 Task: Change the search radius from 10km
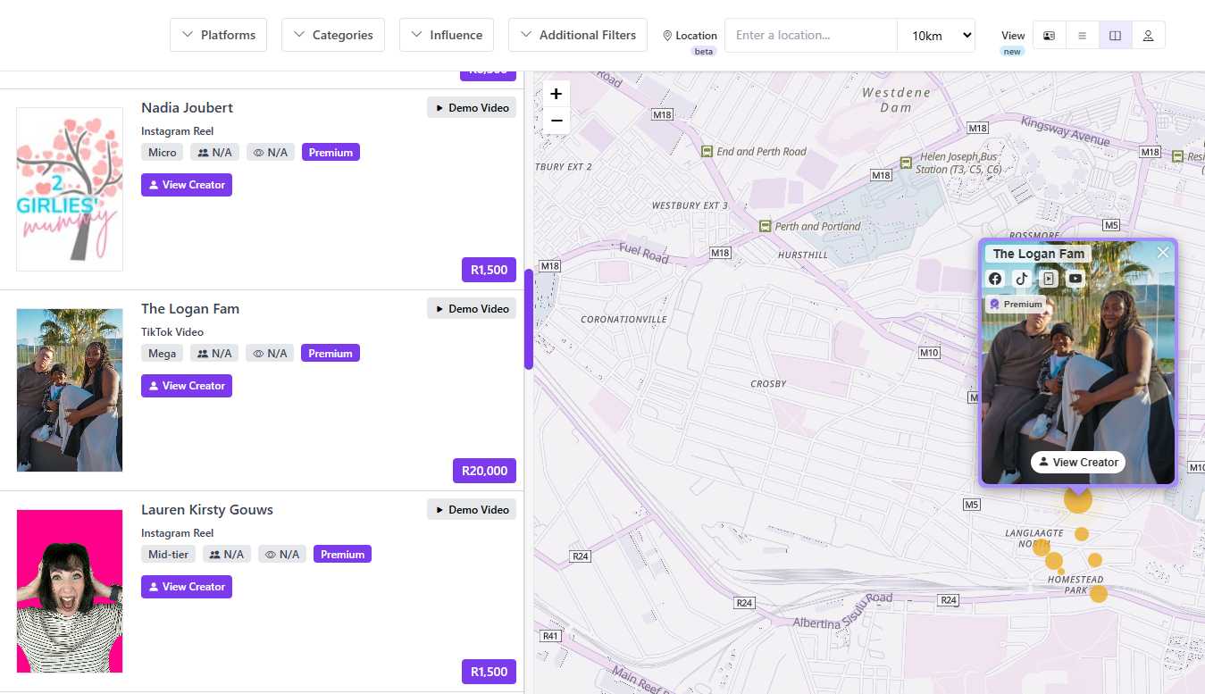[x=936, y=35]
